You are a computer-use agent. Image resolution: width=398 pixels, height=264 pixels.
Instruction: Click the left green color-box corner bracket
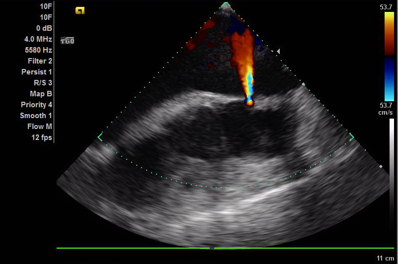[100, 137]
